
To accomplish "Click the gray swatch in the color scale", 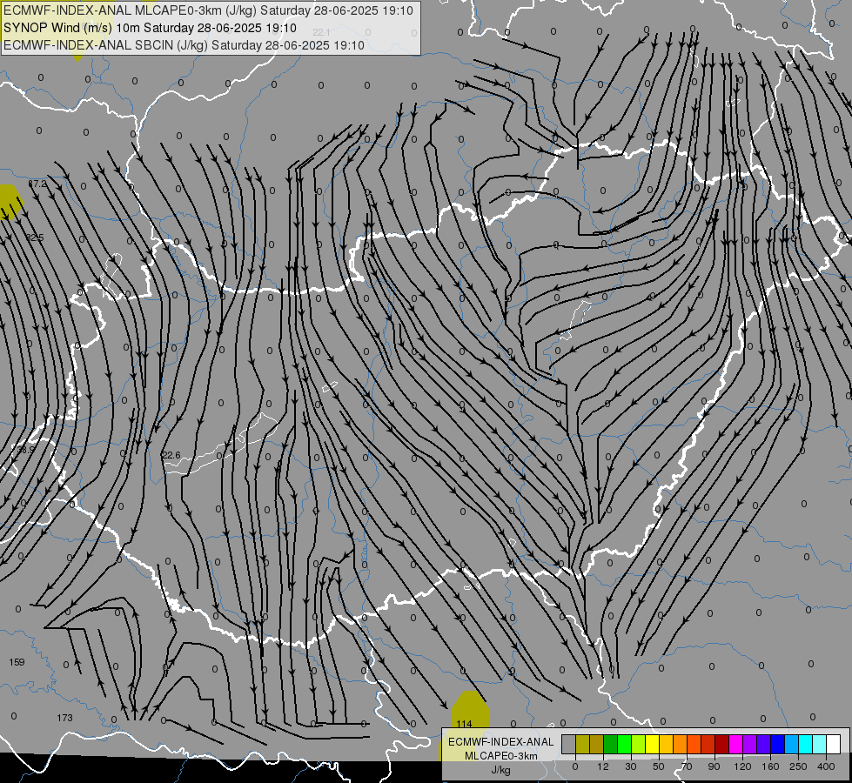I will [x=568, y=744].
